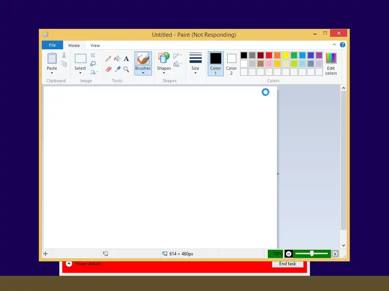Image resolution: width=389 pixels, height=291 pixels.
Task: Click the Rotate or flip icon
Action: click(x=93, y=72)
